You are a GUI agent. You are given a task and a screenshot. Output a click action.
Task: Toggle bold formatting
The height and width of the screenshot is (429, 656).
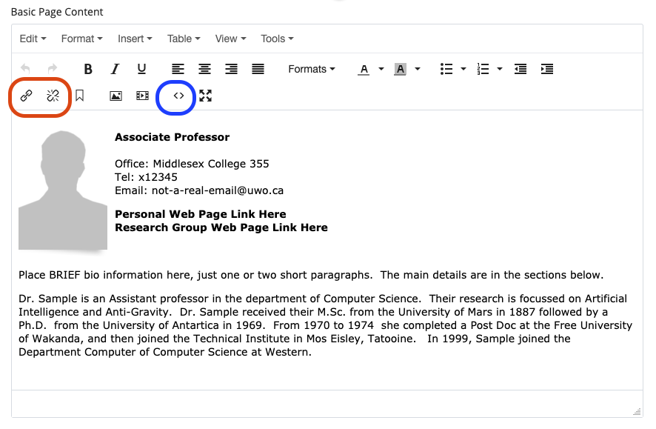[x=88, y=69]
